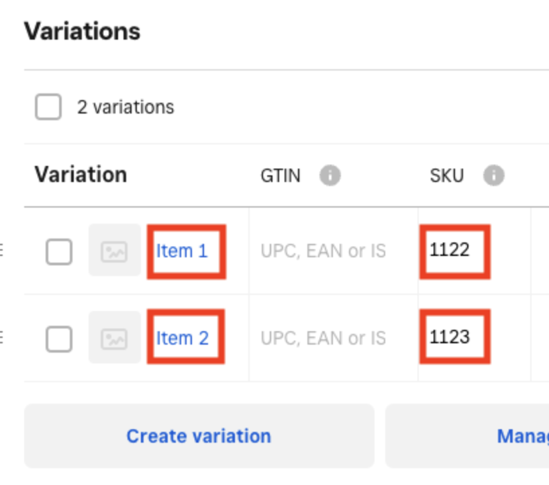Click the "2 variations" count label
Viewport: 549px width, 485px height.
tap(126, 107)
